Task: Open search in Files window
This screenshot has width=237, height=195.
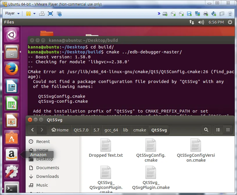Action: click(206, 130)
